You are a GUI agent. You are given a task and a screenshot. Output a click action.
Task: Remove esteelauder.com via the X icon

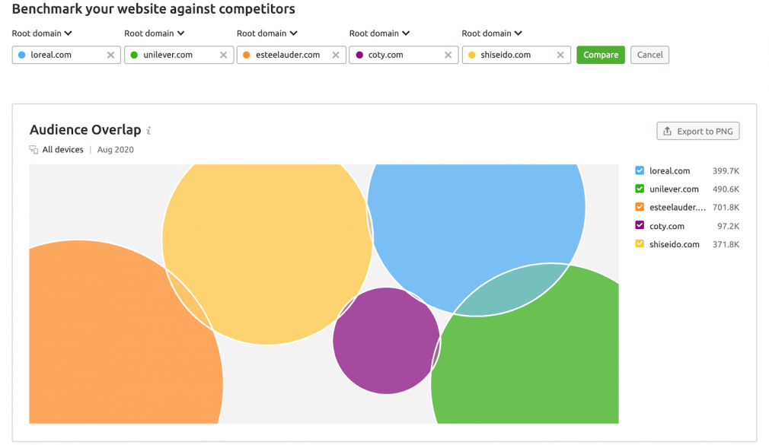336,55
